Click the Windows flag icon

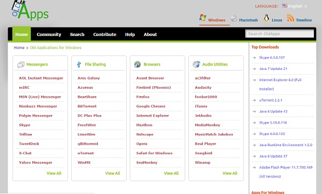(203, 18)
